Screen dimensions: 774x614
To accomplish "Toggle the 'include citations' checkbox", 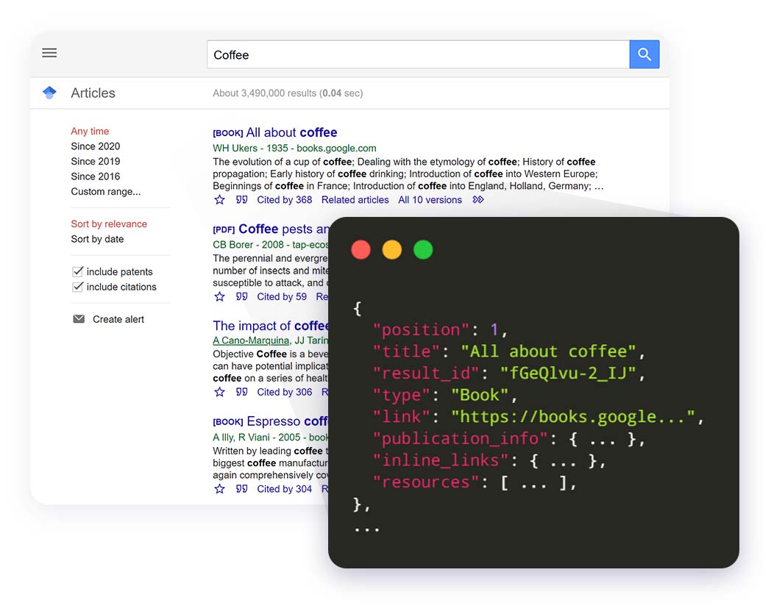I will (x=77, y=287).
